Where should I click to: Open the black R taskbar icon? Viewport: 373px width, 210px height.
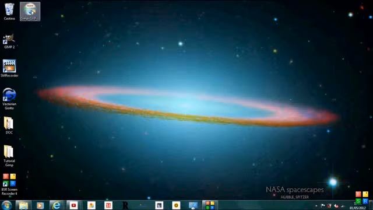[125, 205]
